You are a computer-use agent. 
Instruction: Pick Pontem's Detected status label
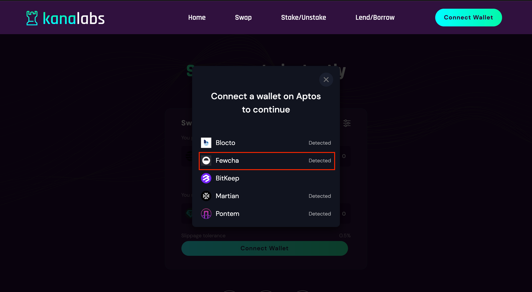[320, 214]
